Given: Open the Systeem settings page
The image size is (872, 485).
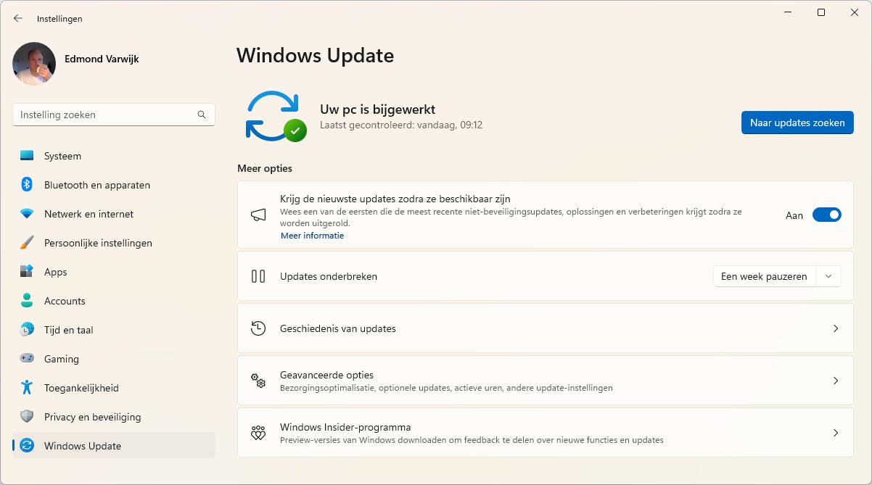Looking at the screenshot, I should [114, 156].
